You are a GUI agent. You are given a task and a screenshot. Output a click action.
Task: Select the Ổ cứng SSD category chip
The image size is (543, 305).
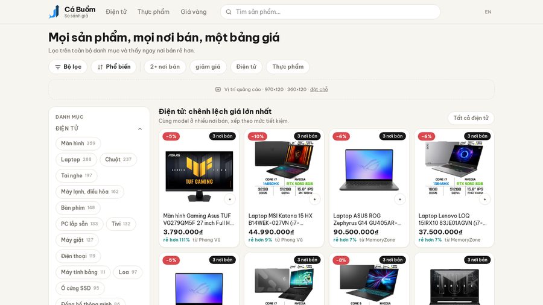click(80, 288)
